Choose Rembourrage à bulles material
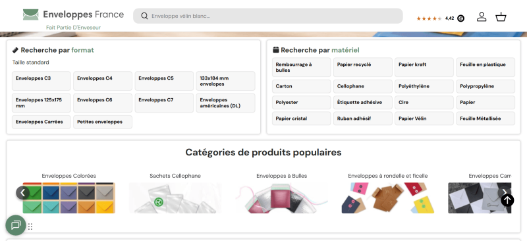Viewport: 527px width, 241px height. point(302,67)
